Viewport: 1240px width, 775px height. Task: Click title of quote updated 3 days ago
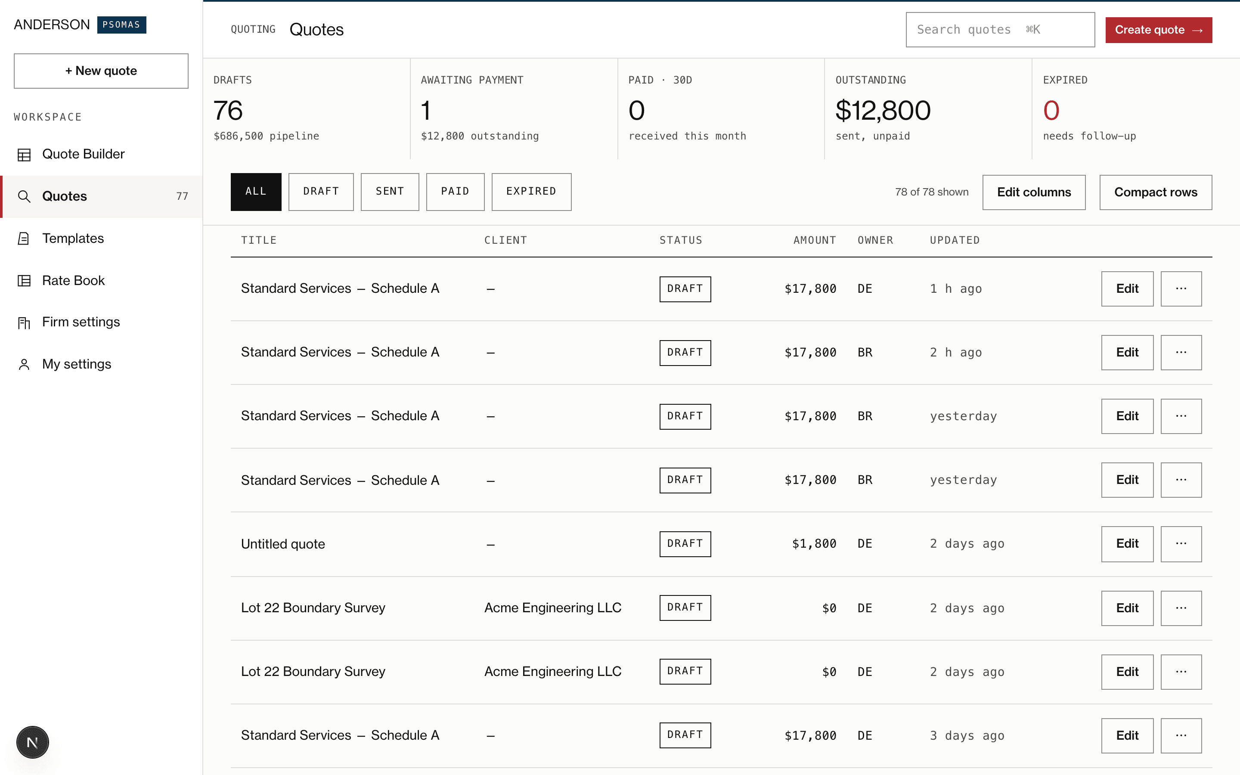click(340, 735)
